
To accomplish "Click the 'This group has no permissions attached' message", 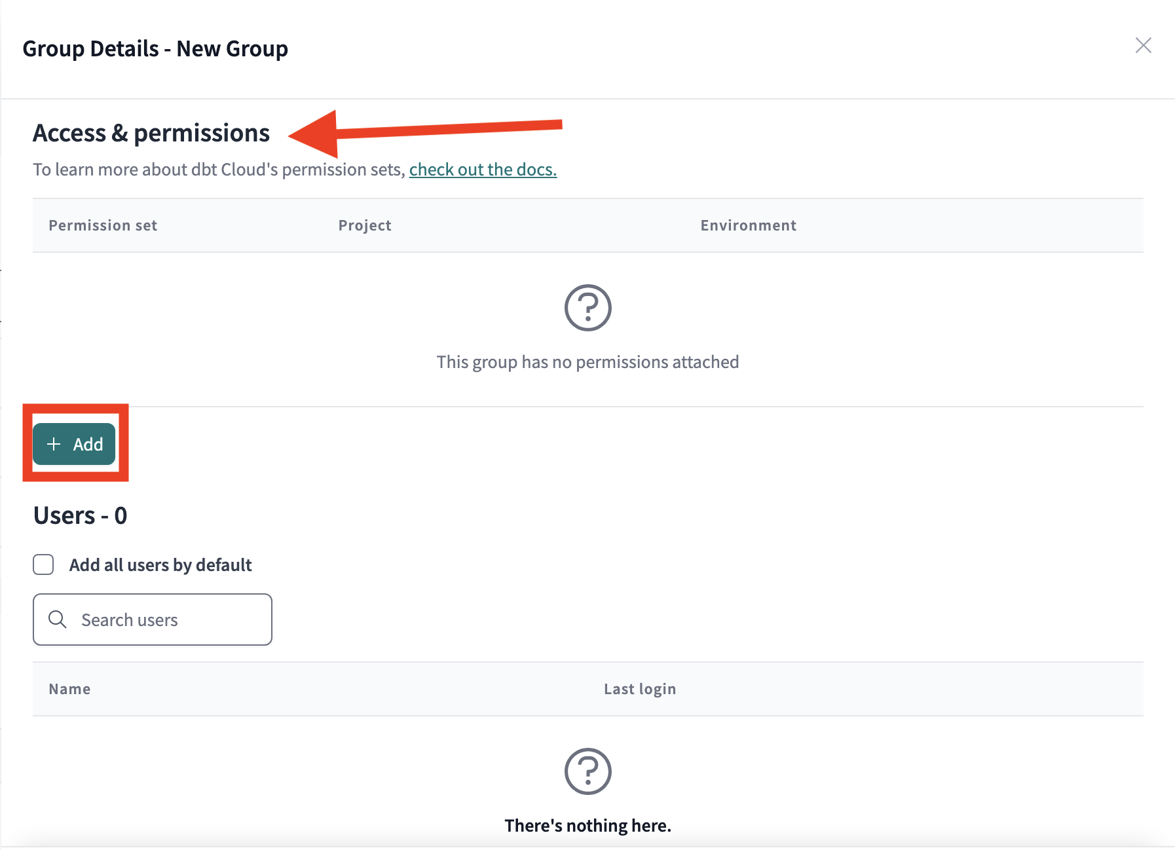I will [x=587, y=361].
